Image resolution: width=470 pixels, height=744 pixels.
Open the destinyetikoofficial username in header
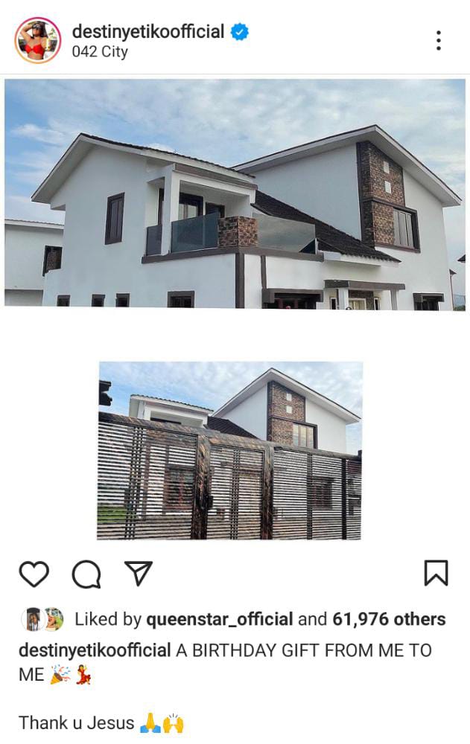(147, 31)
